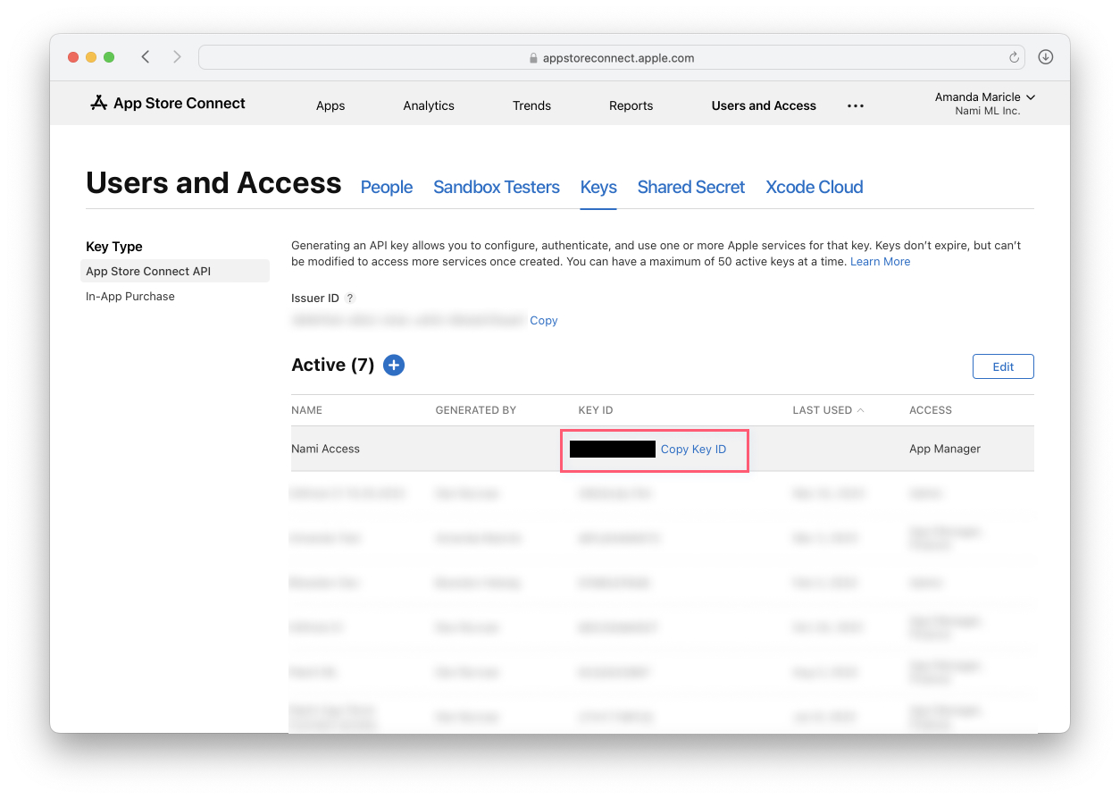
Task: Open Users and Access in top navigation
Action: pos(764,105)
